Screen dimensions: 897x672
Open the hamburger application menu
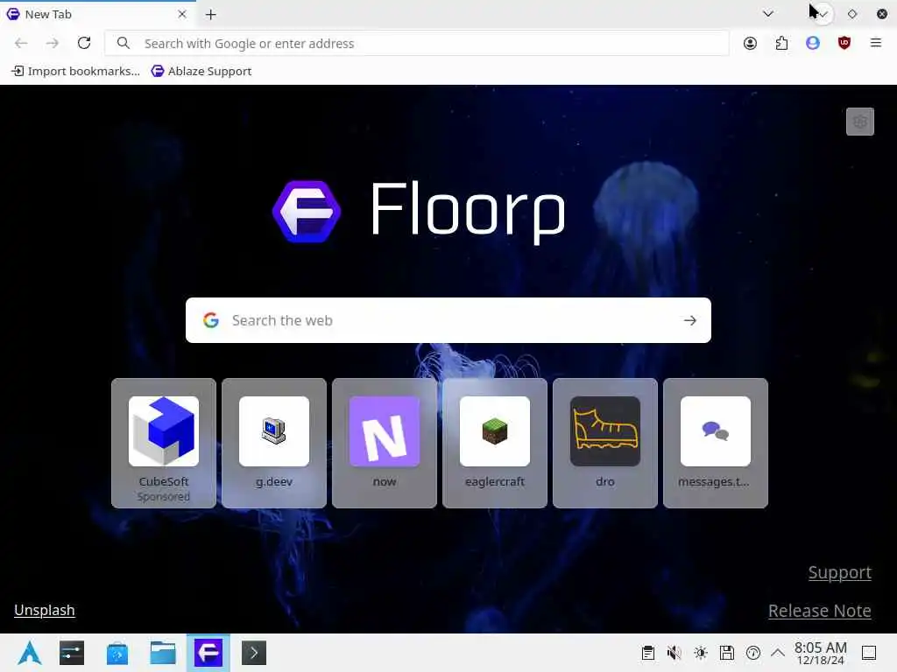(x=875, y=43)
